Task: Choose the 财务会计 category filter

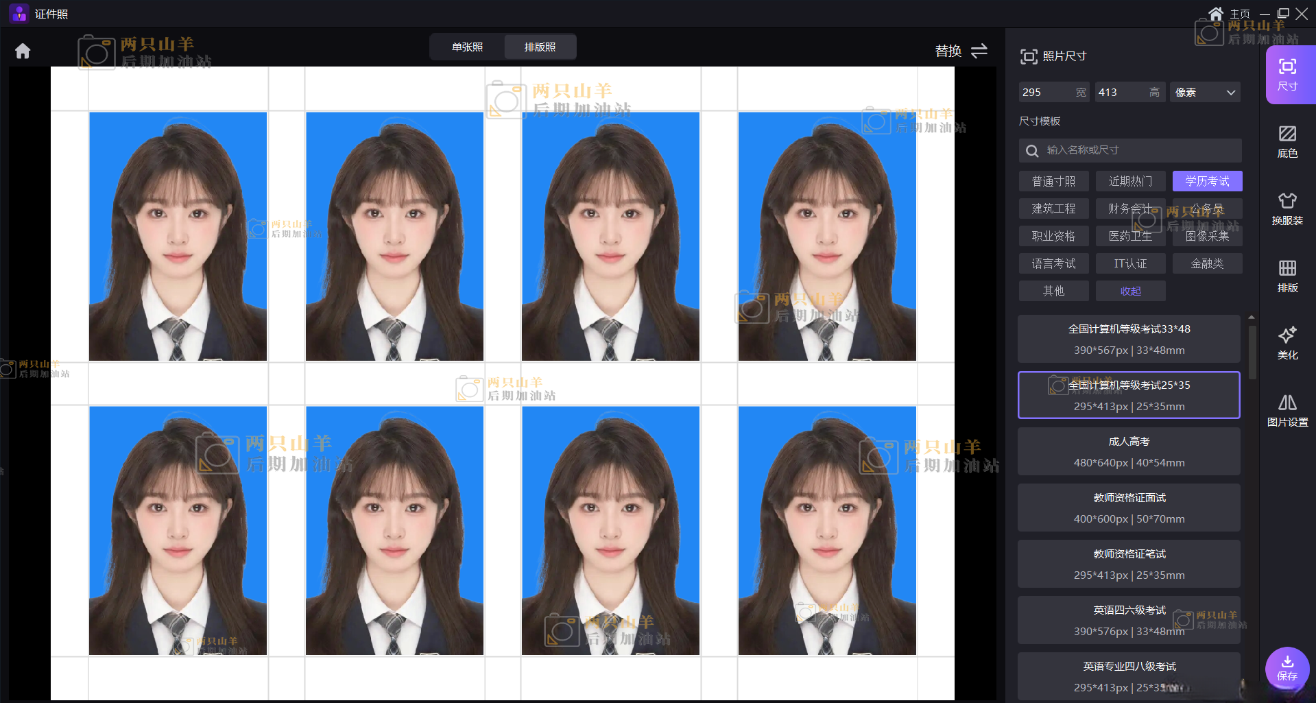Action: click(1130, 208)
